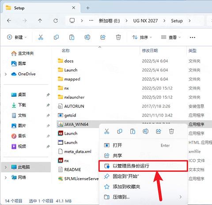Open the 新建 (New) dropdown
This screenshot has width=212, height=205.
tap(17, 37)
